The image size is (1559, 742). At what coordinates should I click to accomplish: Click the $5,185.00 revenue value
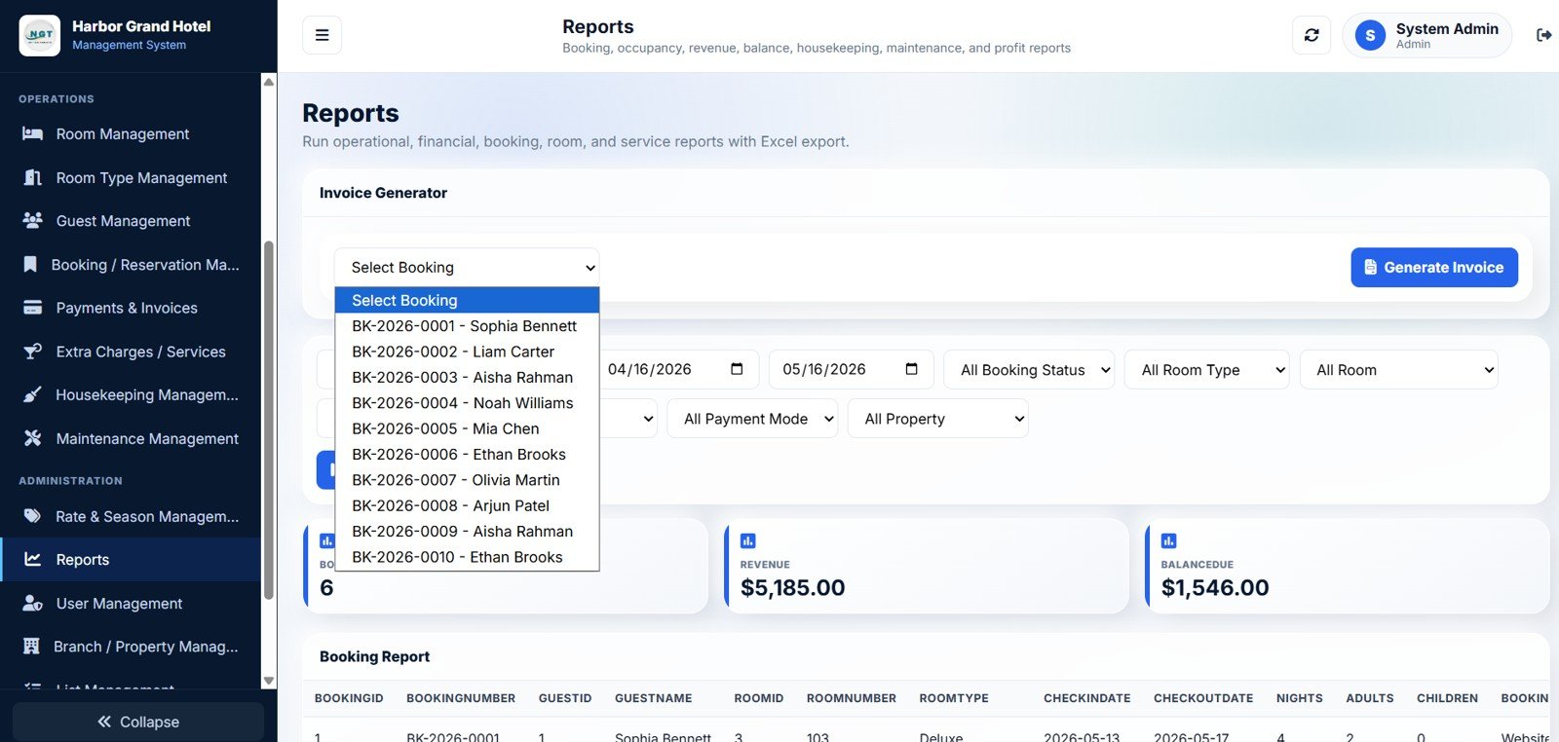[792, 587]
